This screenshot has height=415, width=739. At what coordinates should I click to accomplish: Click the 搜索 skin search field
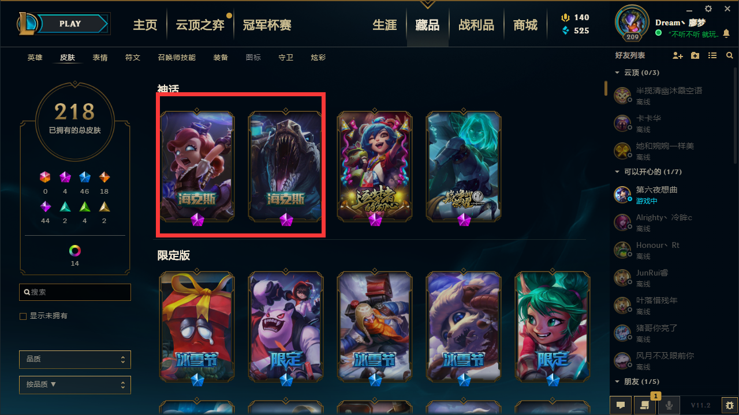point(75,292)
